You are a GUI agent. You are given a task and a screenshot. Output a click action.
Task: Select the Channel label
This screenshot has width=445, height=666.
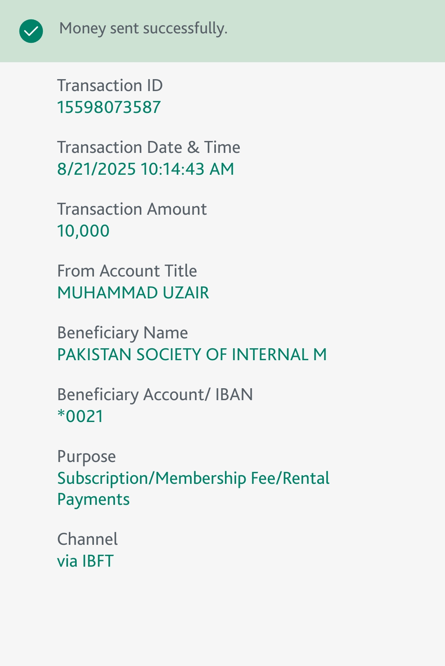pos(87,539)
